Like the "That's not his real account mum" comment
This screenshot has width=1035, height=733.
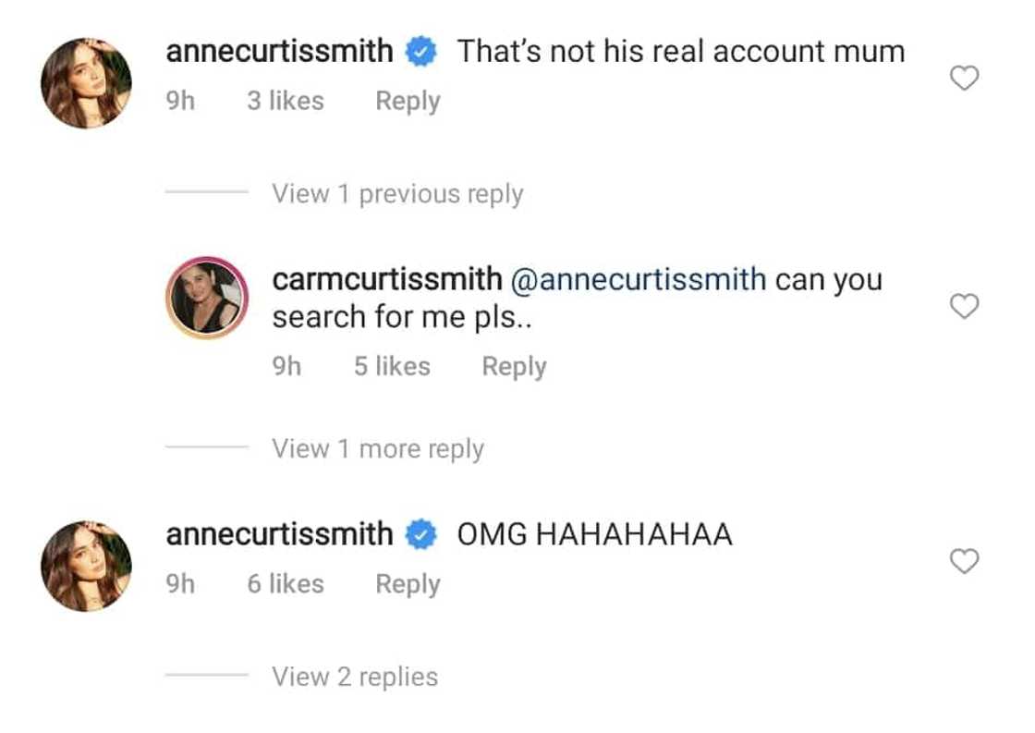coord(964,79)
